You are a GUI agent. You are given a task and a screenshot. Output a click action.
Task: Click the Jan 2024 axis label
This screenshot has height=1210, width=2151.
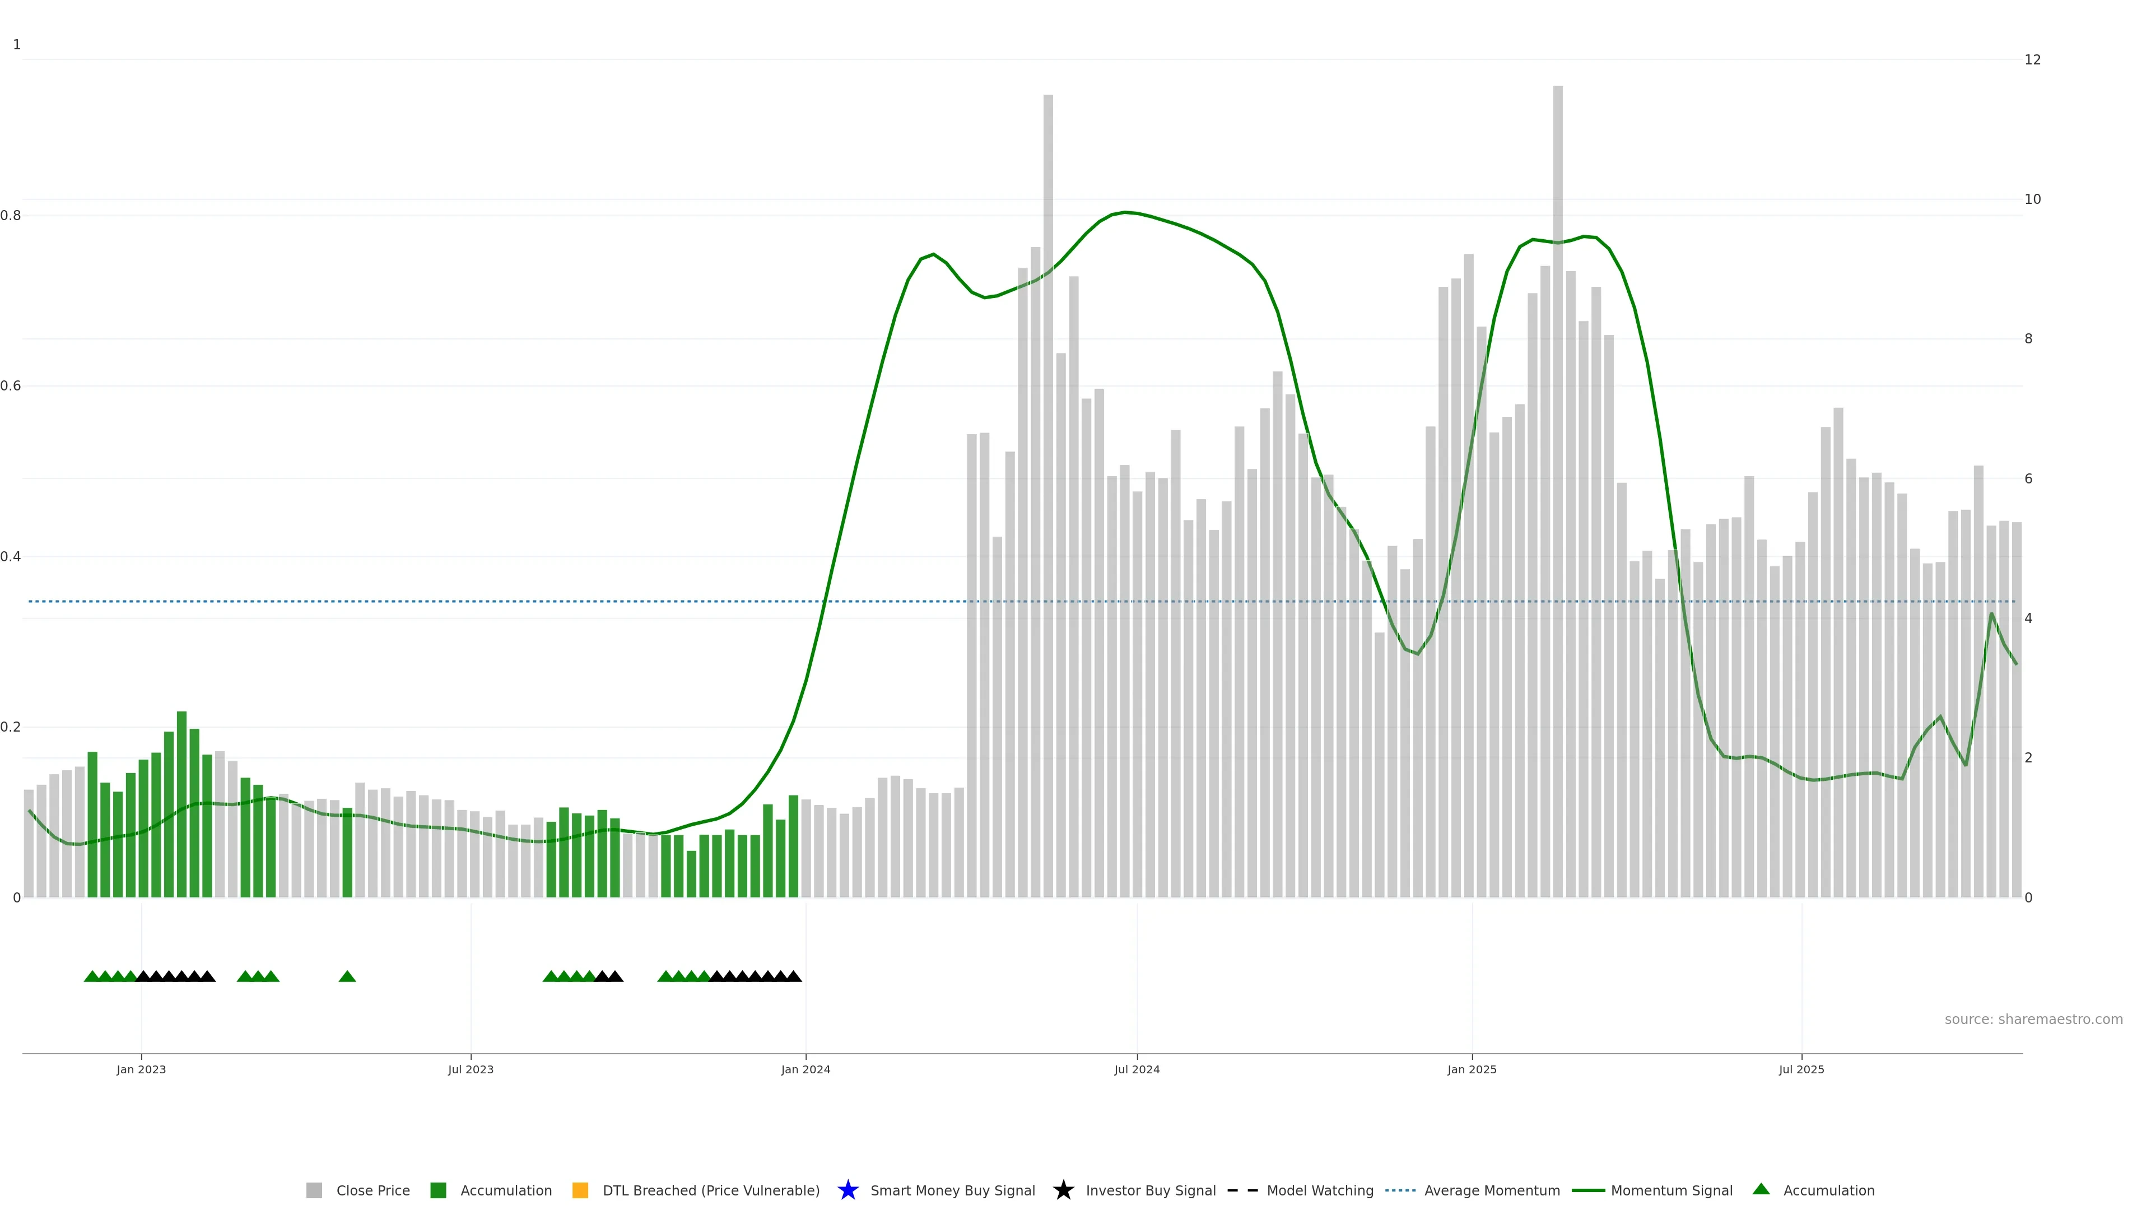pos(805,1069)
